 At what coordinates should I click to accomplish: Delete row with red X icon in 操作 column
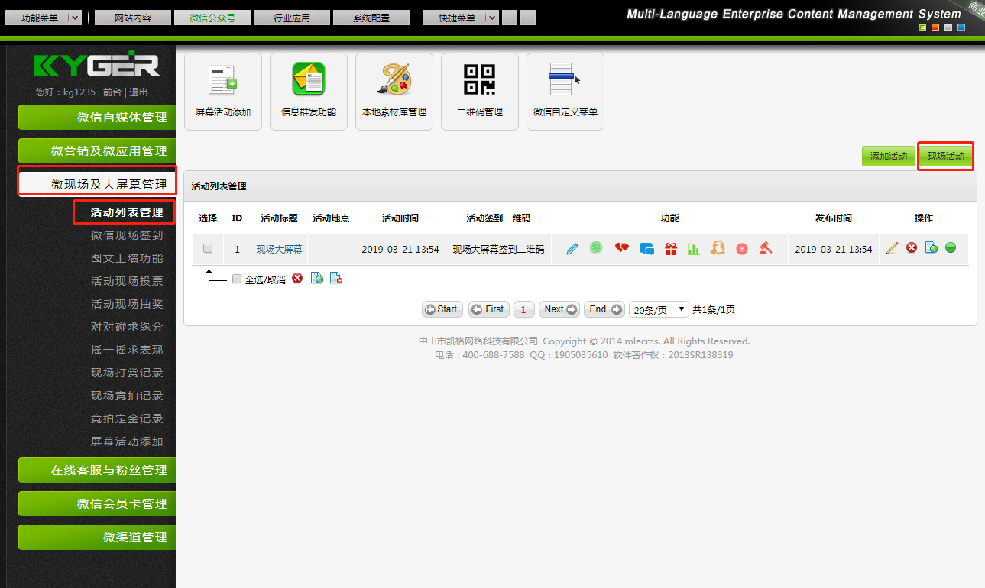pyautogui.click(x=912, y=247)
